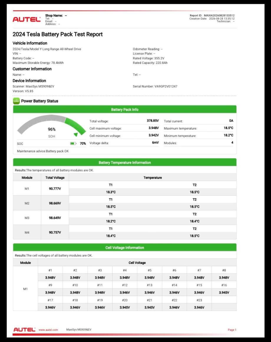Select the Total current value 0A
This screenshot has height=342, width=271.
[231, 120]
